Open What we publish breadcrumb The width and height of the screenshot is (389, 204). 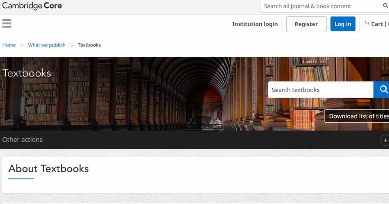[47, 45]
